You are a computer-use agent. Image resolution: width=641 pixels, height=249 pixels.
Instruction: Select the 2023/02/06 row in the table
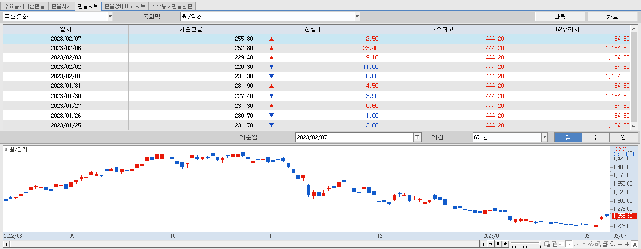pos(128,48)
